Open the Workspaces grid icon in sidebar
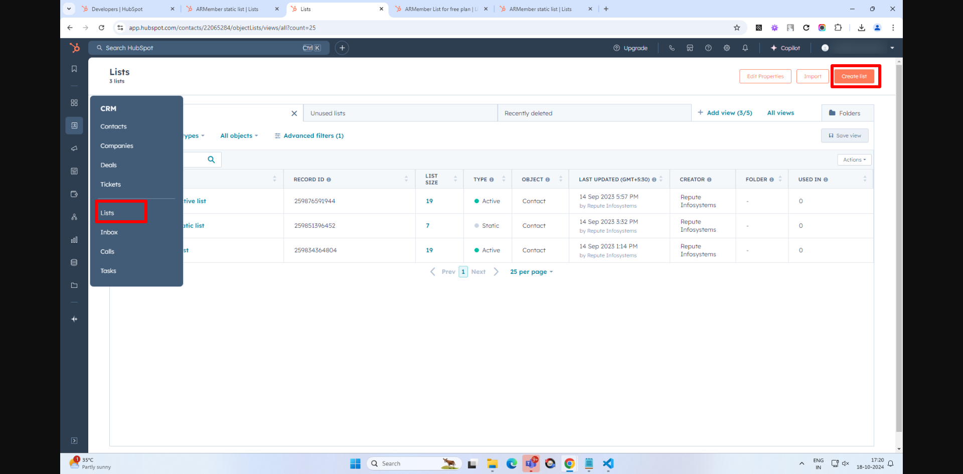This screenshot has height=474, width=963. point(74,103)
